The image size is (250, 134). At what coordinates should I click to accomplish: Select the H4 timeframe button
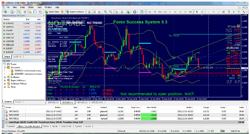pyautogui.click(x=175, y=12)
